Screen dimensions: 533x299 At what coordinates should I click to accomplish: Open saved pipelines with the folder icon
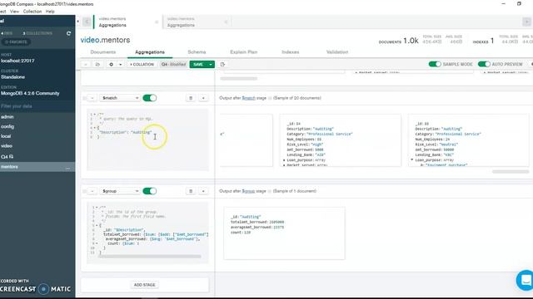(97, 64)
